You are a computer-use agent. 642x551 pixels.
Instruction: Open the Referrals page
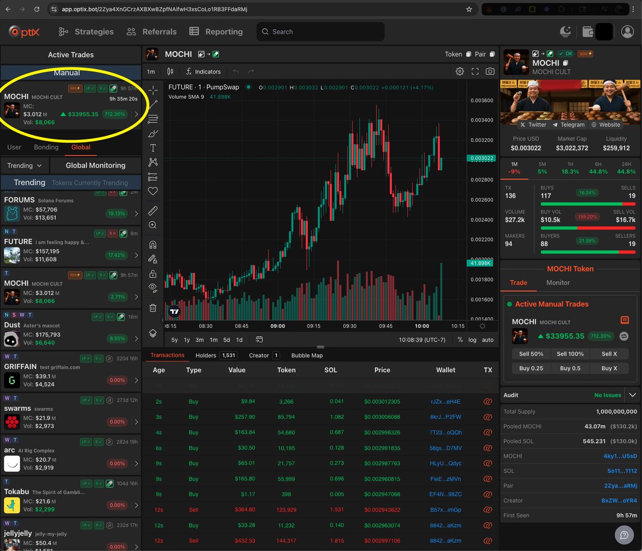coord(151,32)
